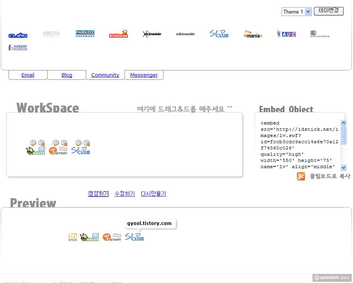This screenshot has width=353, height=283.
Task: Switch to the Messenger tab
Action: click(144, 75)
